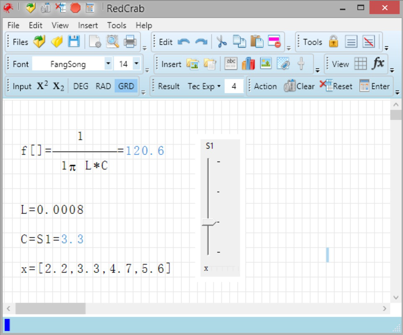403x335 pixels.
Task: Select the GRD angle mode
Action: coord(126,86)
